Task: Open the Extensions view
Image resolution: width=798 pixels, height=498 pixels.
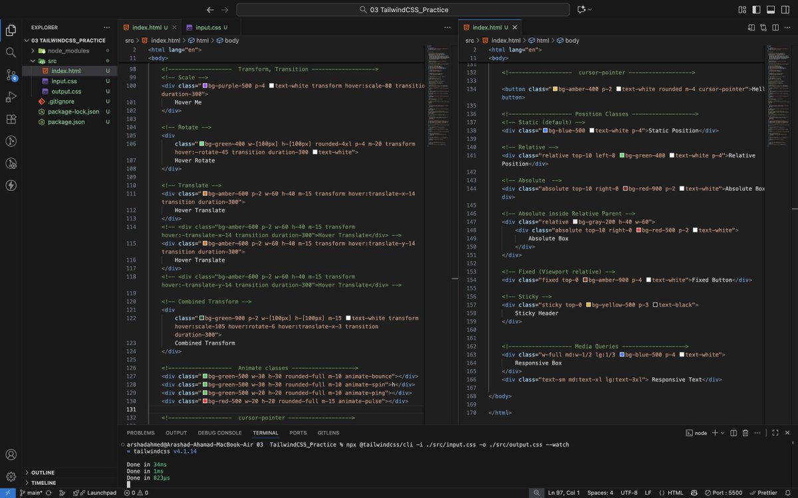Action: pyautogui.click(x=11, y=119)
